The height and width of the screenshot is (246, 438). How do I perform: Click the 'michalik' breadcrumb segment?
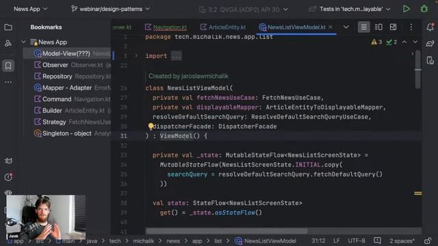pos(144,241)
